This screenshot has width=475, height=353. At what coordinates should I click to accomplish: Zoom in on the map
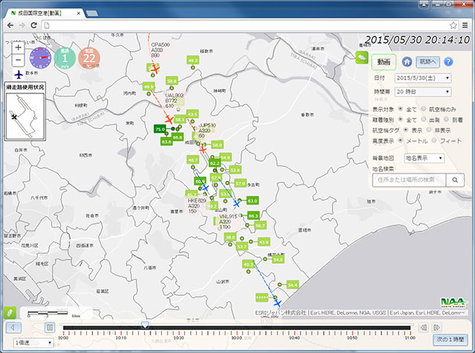pos(18,47)
